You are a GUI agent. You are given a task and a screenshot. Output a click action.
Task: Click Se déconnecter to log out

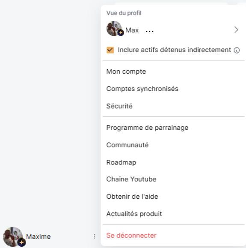[x=131, y=236]
